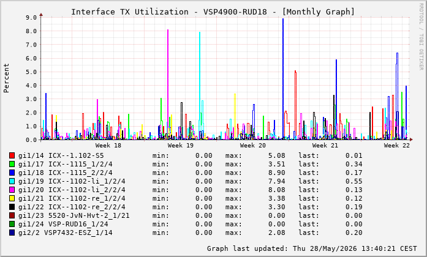
Task: Click the red spike peaking near 5.0
Action: pos(295,105)
